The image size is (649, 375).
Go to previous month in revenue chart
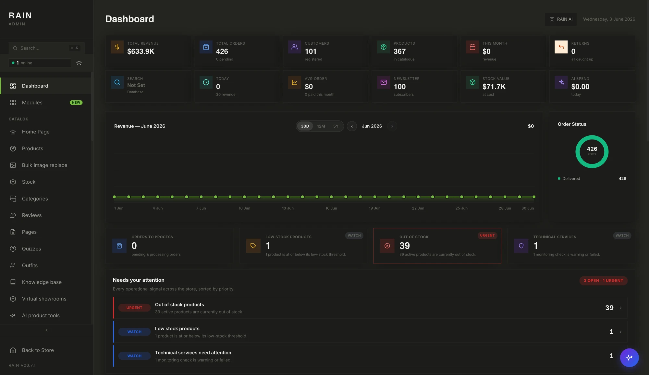click(352, 126)
